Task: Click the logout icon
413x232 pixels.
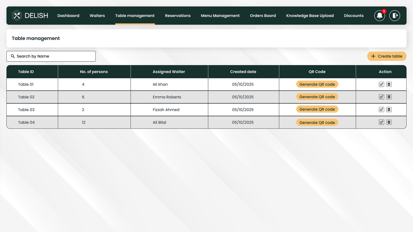Action: [x=395, y=16]
